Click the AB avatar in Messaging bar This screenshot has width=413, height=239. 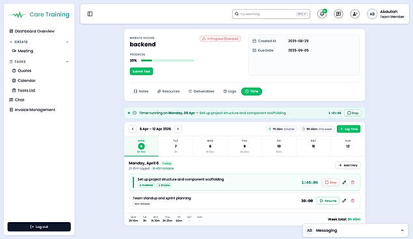(310, 231)
